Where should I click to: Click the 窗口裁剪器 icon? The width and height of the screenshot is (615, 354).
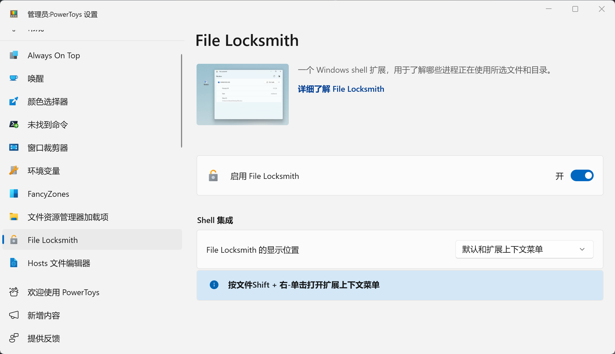tap(14, 147)
